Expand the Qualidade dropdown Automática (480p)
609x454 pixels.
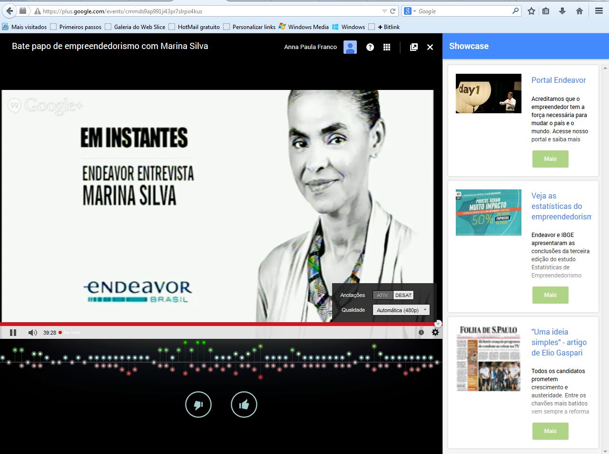click(401, 310)
